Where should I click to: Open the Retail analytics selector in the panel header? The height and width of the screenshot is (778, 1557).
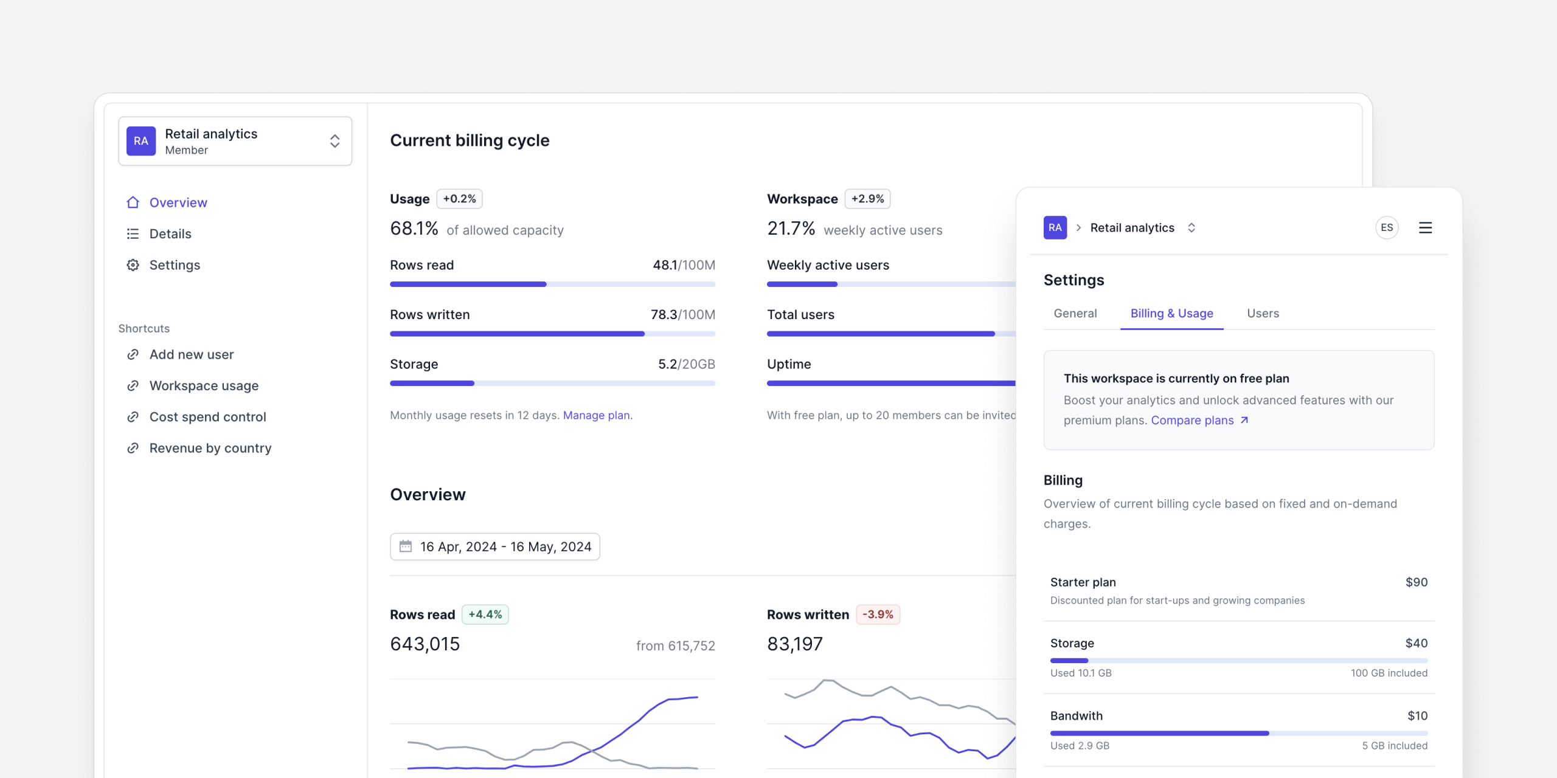pos(1143,228)
